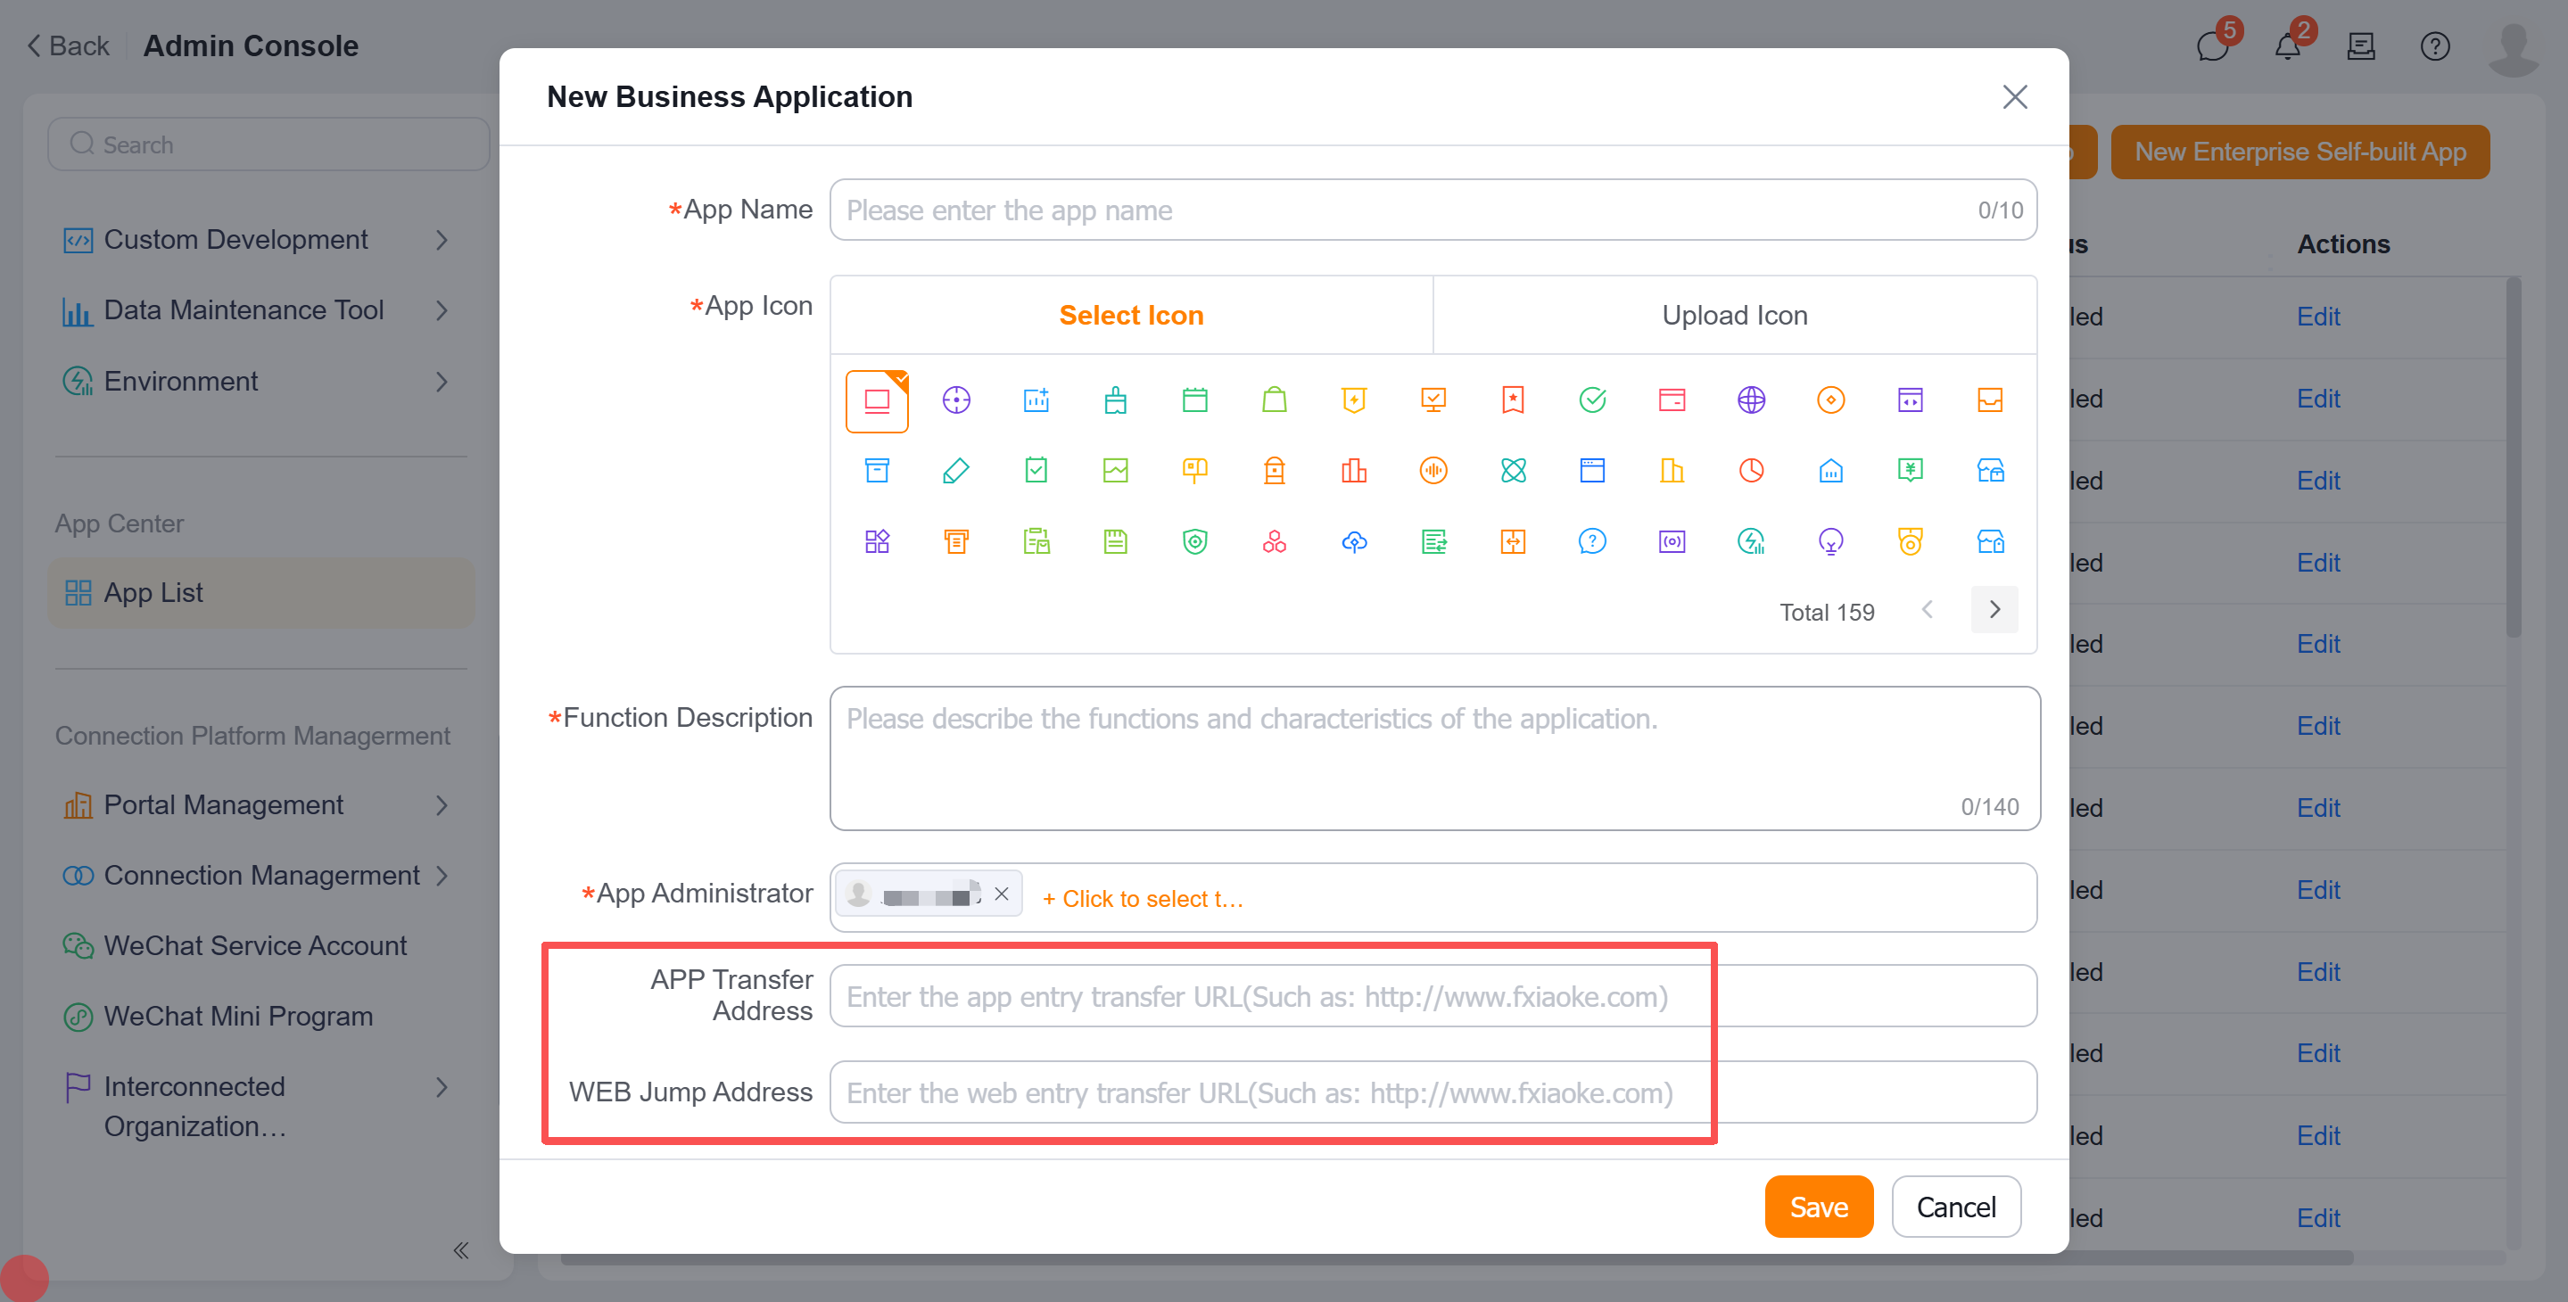Focus the Function Description text area
Image resolution: width=2568 pixels, height=1302 pixels.
[1434, 759]
